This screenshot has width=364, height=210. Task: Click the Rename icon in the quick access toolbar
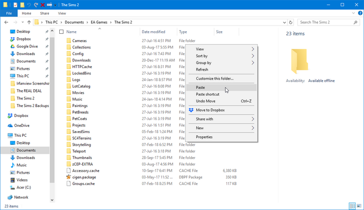(x=49, y=5)
